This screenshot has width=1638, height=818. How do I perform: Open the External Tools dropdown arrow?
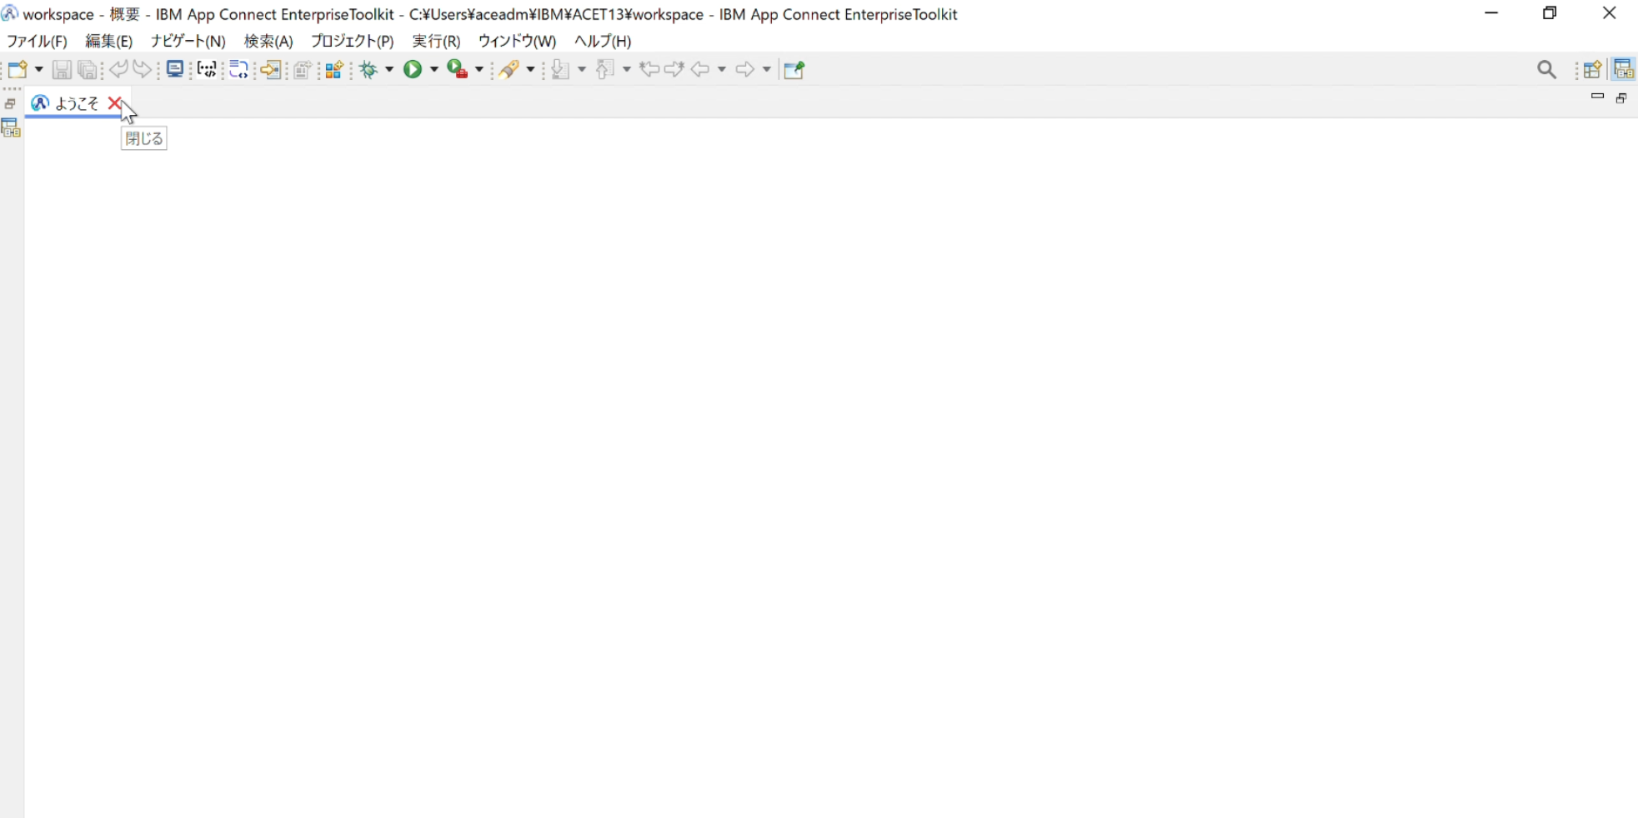[x=478, y=70]
